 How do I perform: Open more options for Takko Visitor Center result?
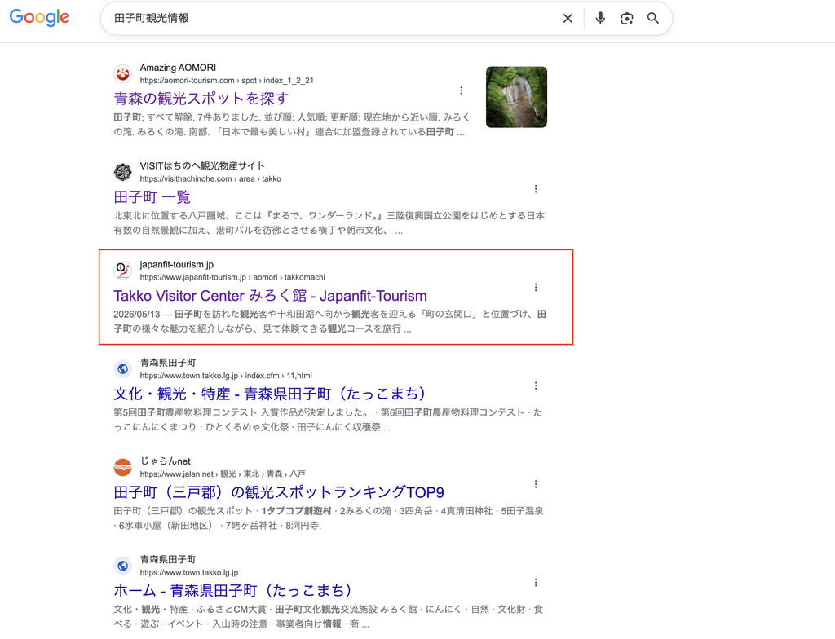[x=536, y=287]
